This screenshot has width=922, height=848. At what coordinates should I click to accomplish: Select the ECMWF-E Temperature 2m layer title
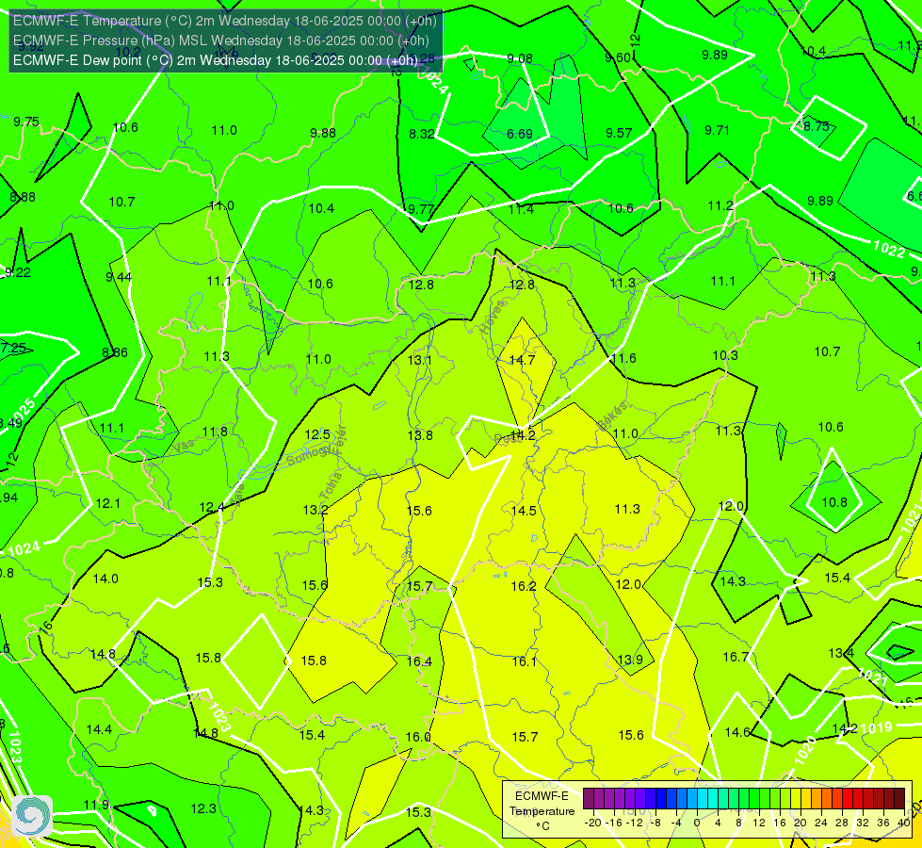click(x=225, y=21)
